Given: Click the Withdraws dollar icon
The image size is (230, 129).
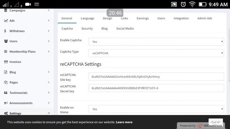Looking at the screenshot, I should [x=5, y=31].
